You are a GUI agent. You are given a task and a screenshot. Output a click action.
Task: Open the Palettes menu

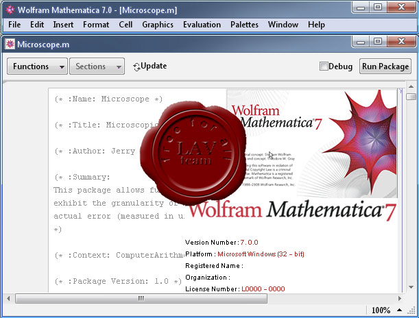tap(244, 25)
